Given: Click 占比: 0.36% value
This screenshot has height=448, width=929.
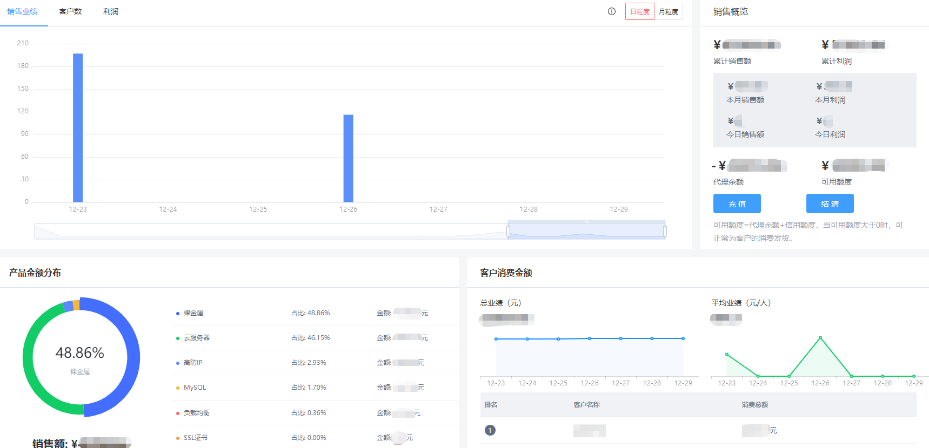Looking at the screenshot, I should click(309, 413).
